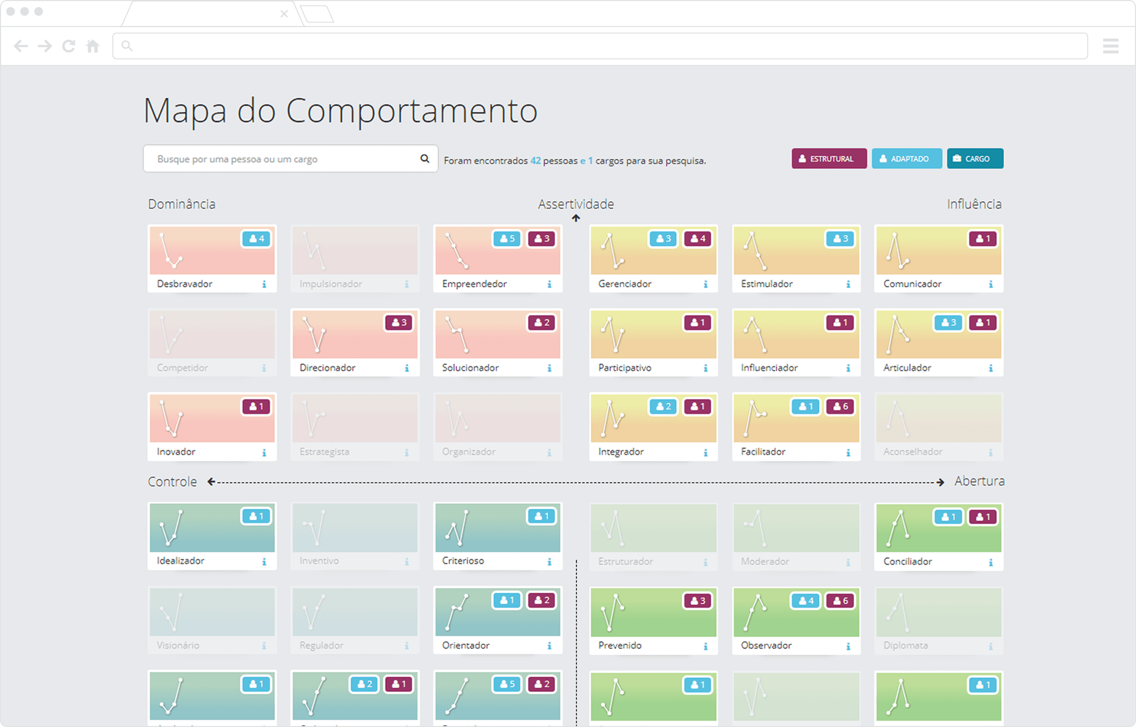The height and width of the screenshot is (727, 1136).
Task: Open info for Orientador
Action: pyautogui.click(x=549, y=646)
